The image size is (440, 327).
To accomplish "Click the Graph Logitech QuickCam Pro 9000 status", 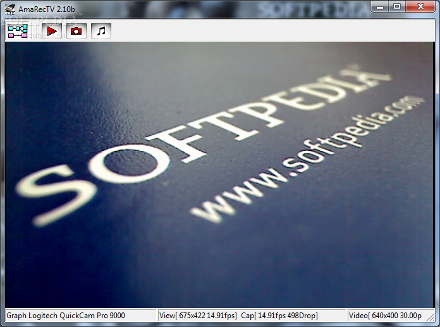I will [66, 316].
